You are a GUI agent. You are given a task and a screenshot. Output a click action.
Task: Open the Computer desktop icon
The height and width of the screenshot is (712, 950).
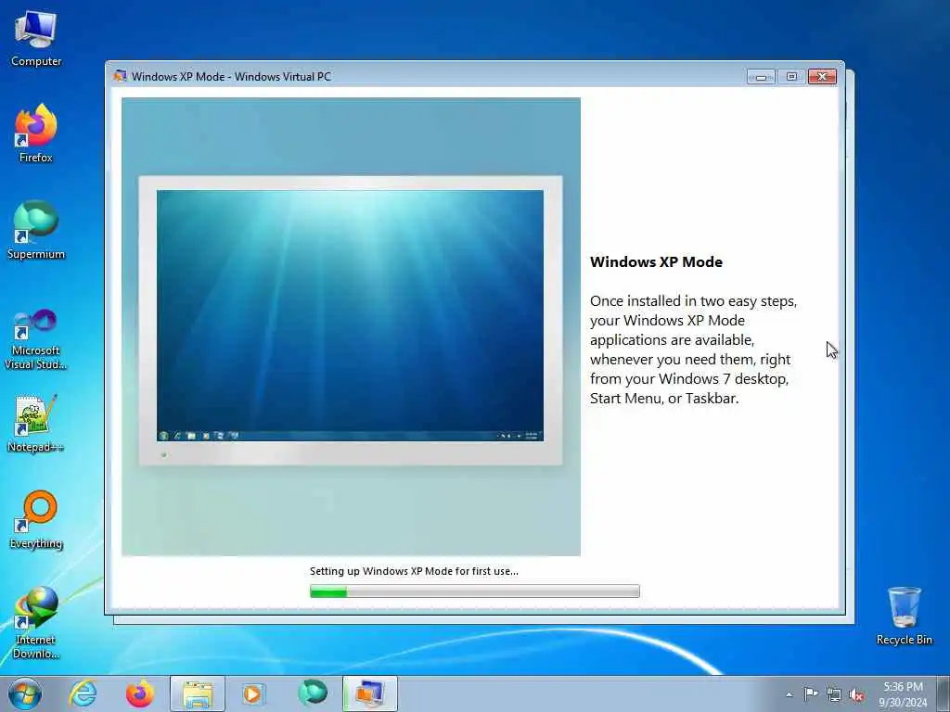[x=36, y=38]
